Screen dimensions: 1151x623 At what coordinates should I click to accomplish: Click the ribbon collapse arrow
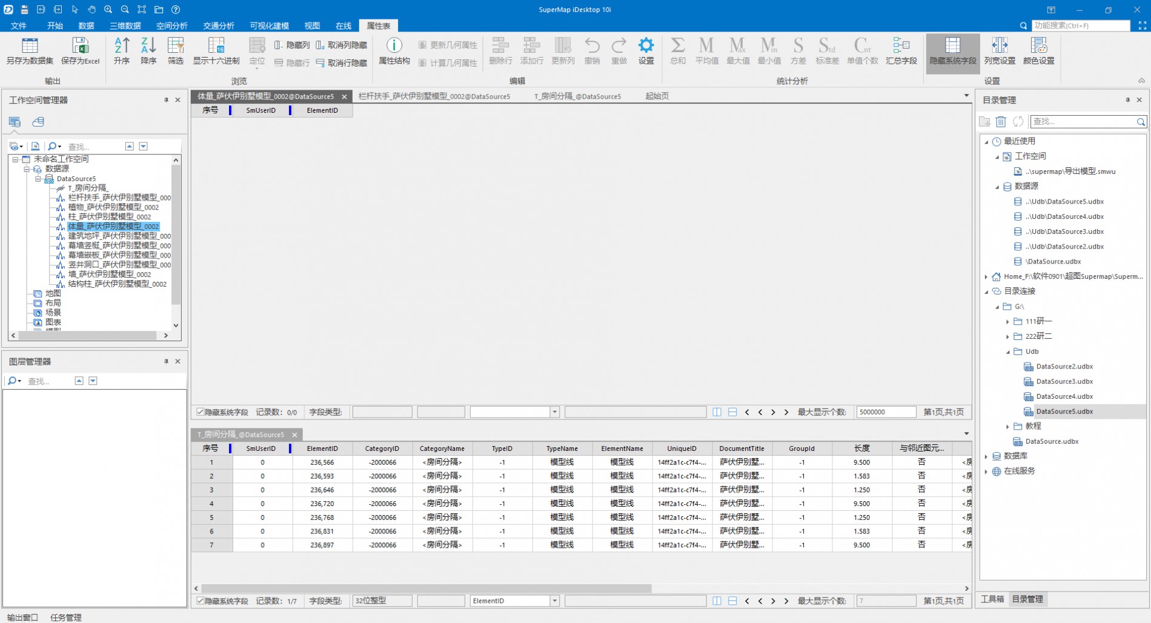click(1141, 81)
